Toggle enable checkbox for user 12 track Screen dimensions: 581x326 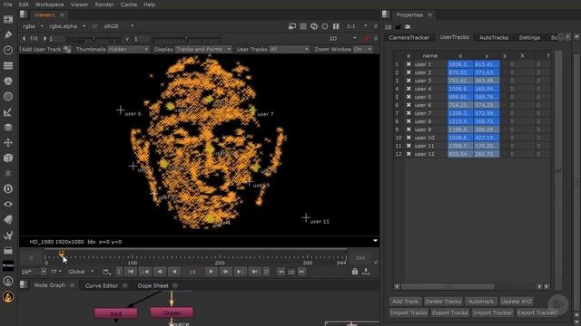tap(409, 154)
